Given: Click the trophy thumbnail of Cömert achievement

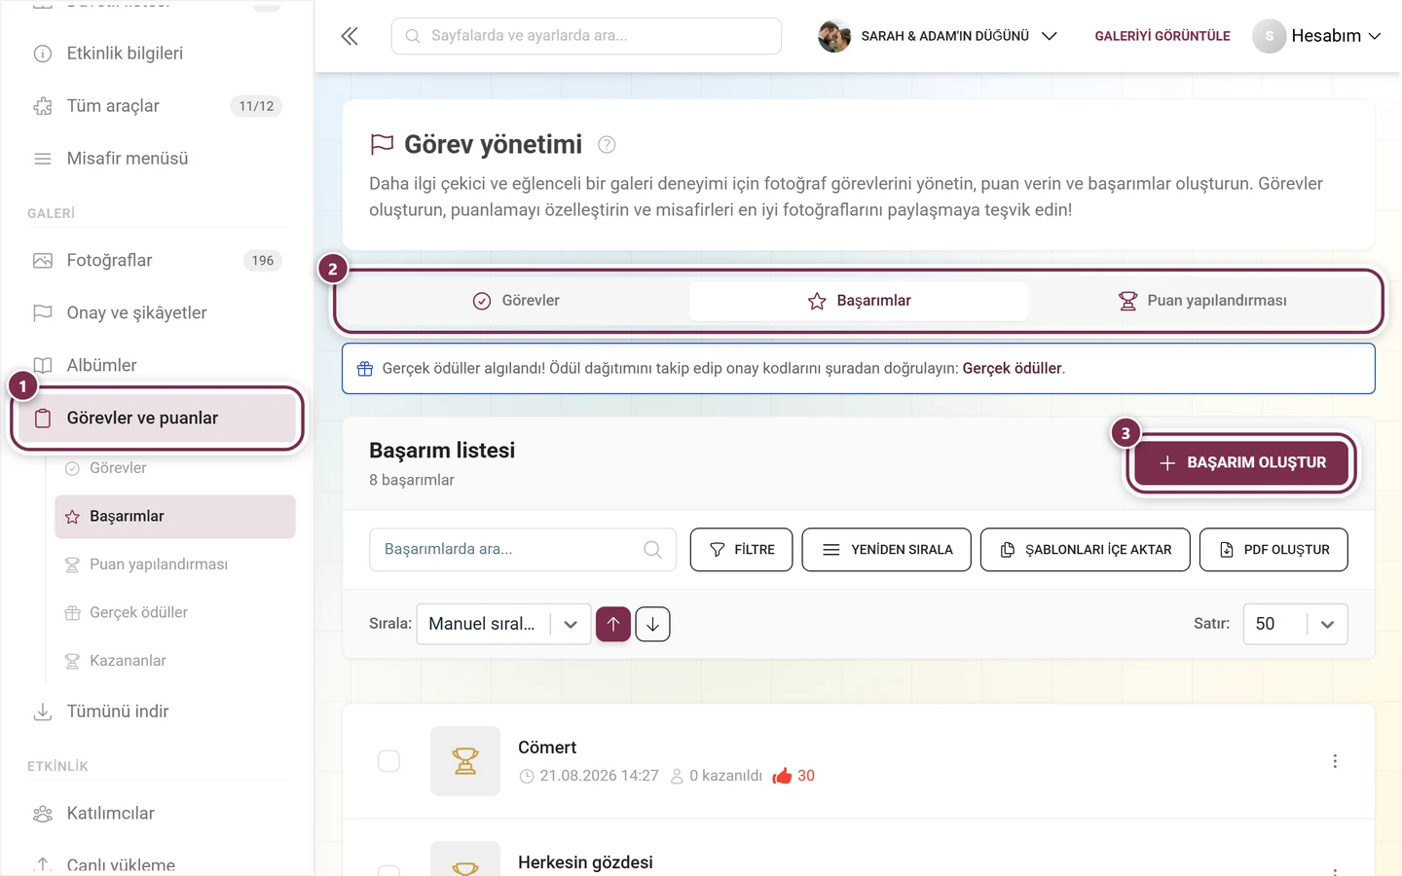Looking at the screenshot, I should [x=465, y=761].
